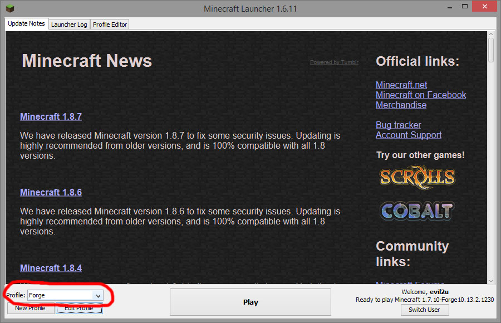Click the vertical scrollbar thumb in news pane
This screenshot has height=323, width=501.
click(491, 50)
